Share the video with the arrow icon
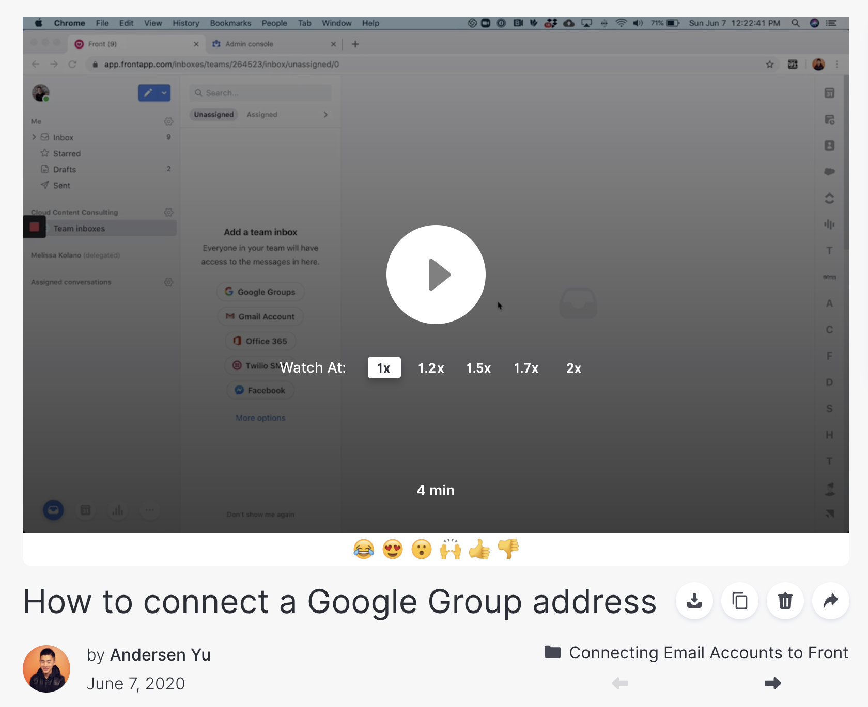The height and width of the screenshot is (707, 868). click(x=831, y=601)
